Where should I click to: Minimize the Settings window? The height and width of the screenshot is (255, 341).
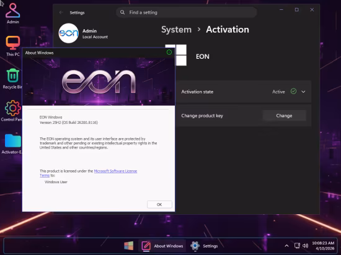[x=281, y=10]
